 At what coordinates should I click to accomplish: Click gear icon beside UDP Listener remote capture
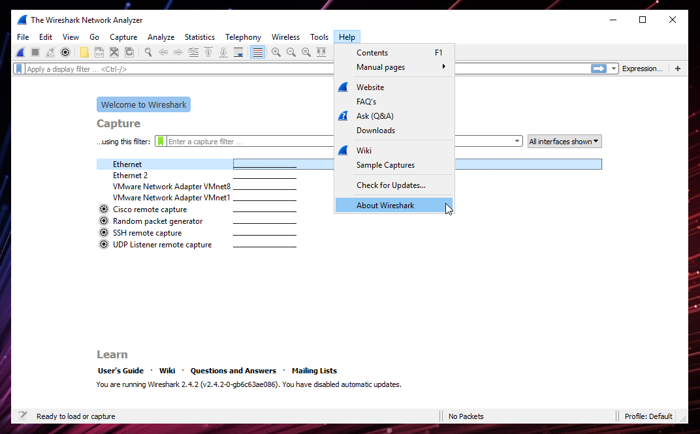104,245
